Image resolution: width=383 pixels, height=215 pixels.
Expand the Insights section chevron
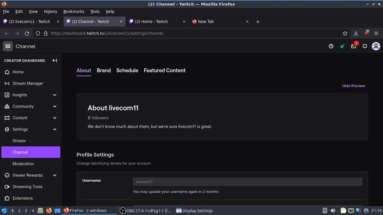(x=55, y=95)
